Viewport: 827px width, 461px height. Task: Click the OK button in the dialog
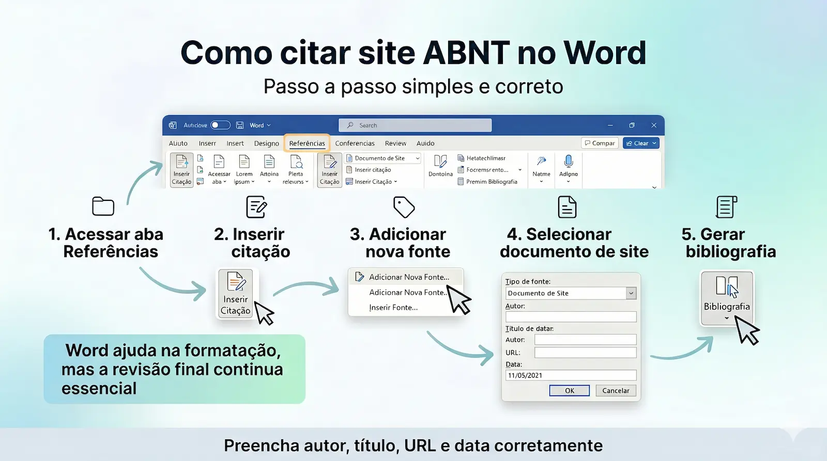tap(570, 391)
